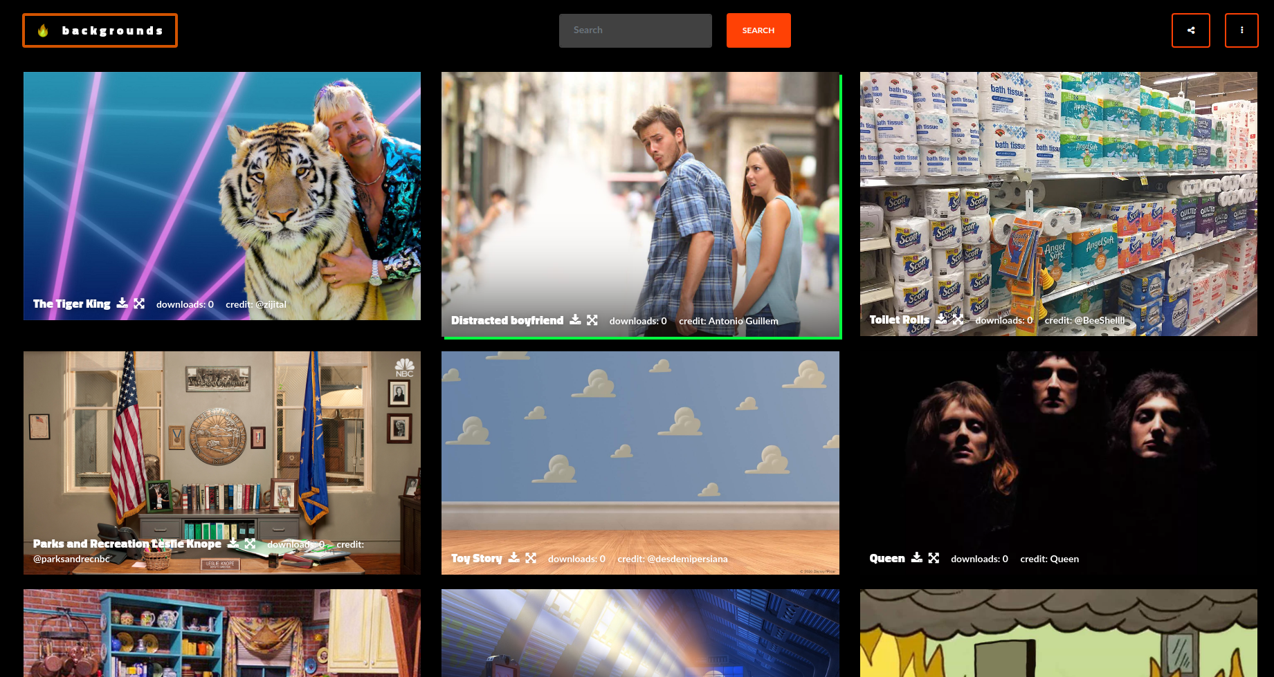Click Toilet Rolls title
1274x677 pixels.
coord(900,319)
